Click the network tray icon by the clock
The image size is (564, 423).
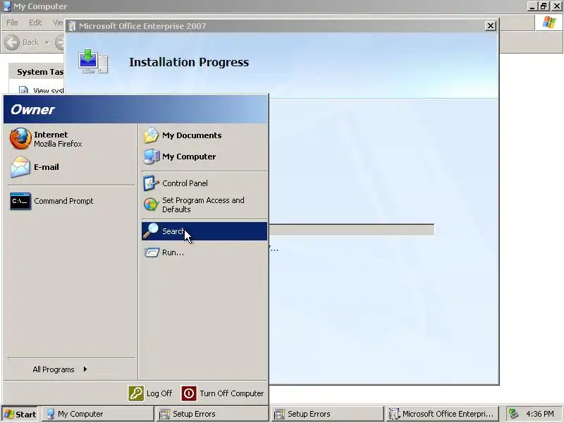[514, 414]
